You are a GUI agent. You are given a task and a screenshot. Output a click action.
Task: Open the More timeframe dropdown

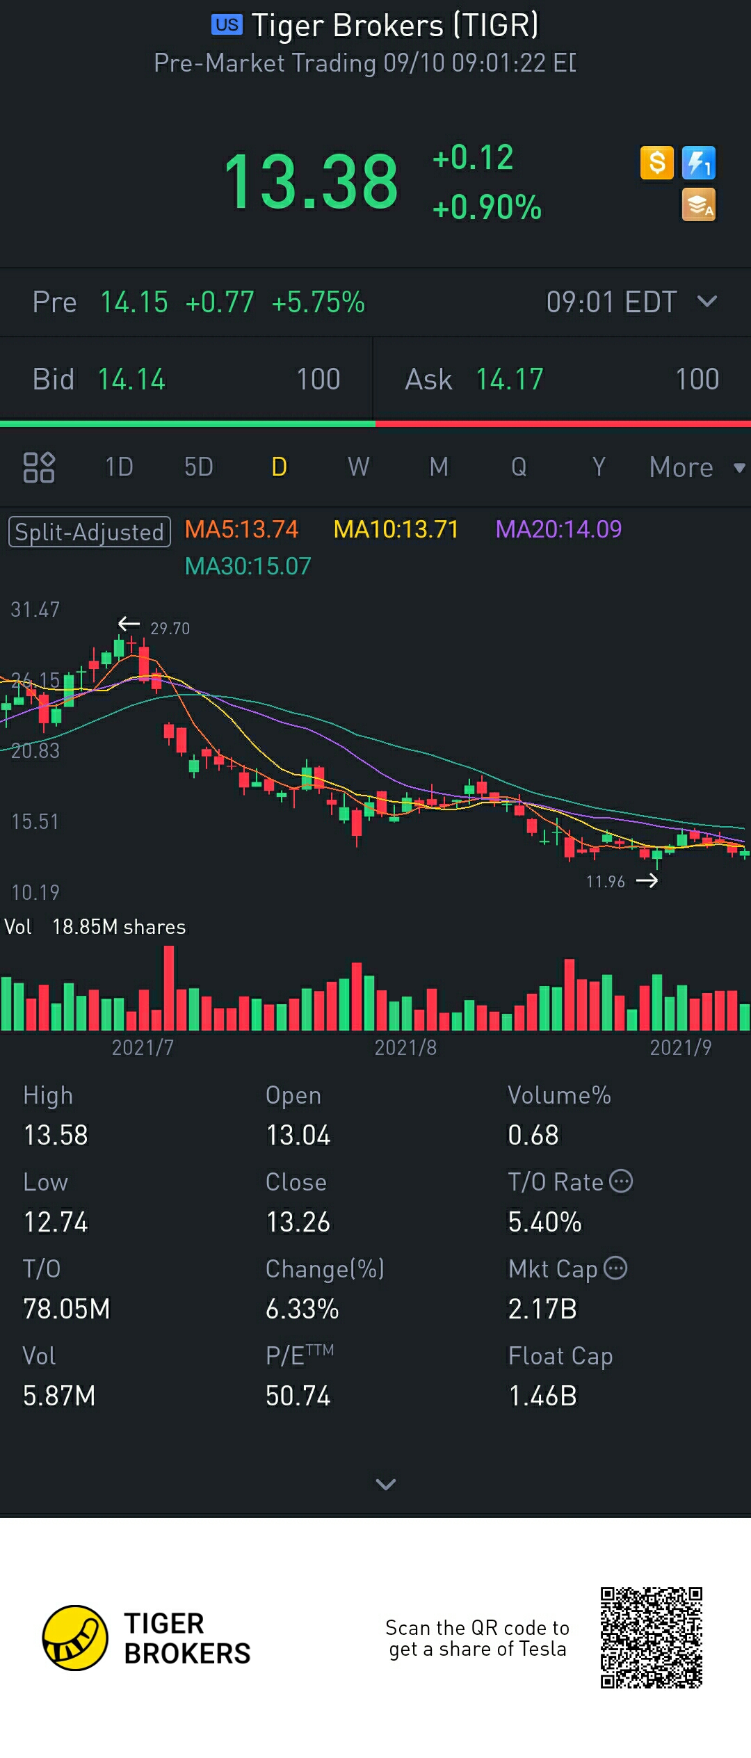tap(697, 467)
